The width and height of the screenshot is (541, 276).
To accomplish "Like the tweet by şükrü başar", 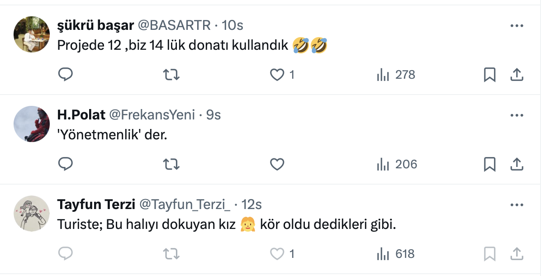I will (x=277, y=75).
